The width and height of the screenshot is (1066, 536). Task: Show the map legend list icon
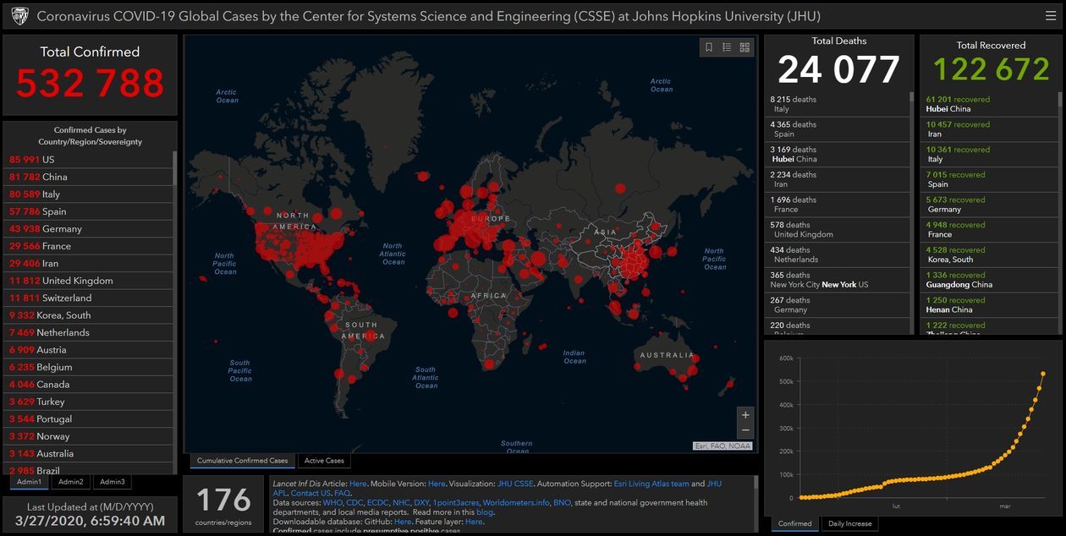727,47
